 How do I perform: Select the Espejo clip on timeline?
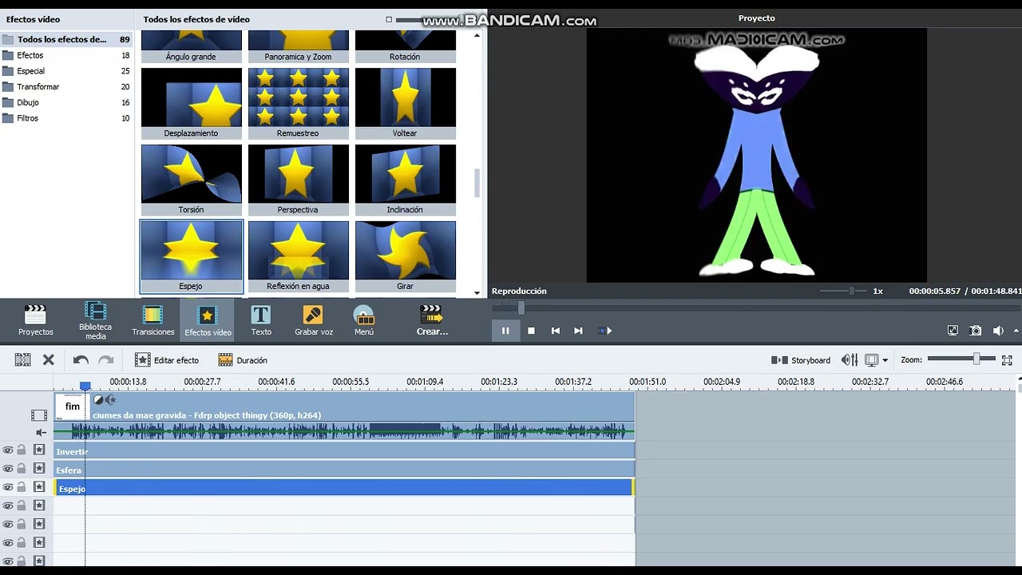click(344, 488)
